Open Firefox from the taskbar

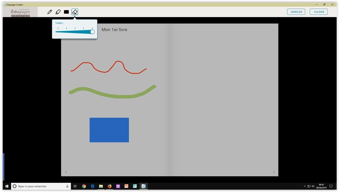(110, 186)
